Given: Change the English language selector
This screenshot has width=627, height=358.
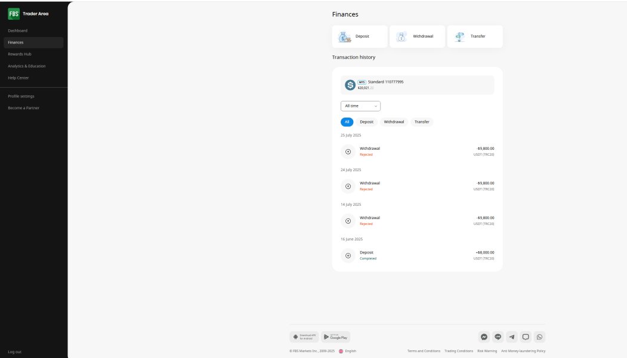Looking at the screenshot, I should pyautogui.click(x=347, y=351).
